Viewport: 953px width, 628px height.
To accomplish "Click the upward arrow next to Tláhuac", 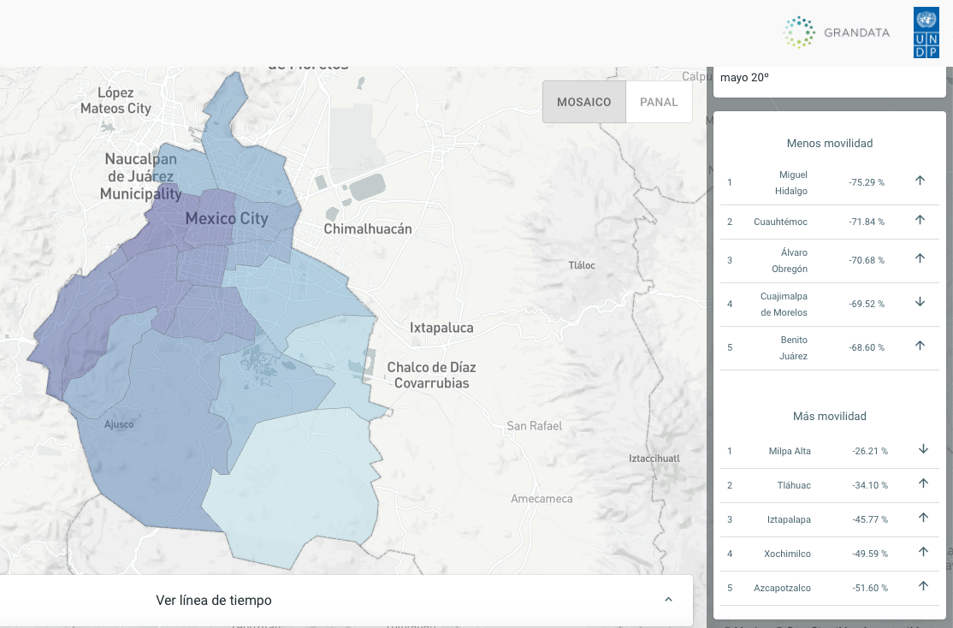I will coord(923,483).
